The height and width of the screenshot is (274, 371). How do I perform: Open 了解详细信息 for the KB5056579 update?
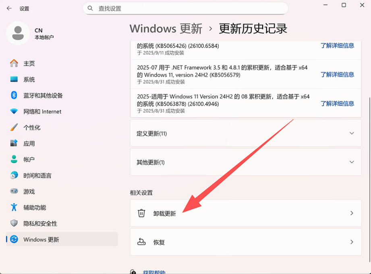[337, 75]
